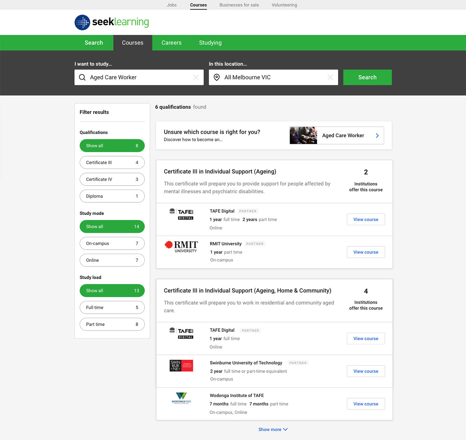The height and width of the screenshot is (440, 466).
Task: View course for Wodonga Institute of TAFE
Action: pyautogui.click(x=366, y=404)
